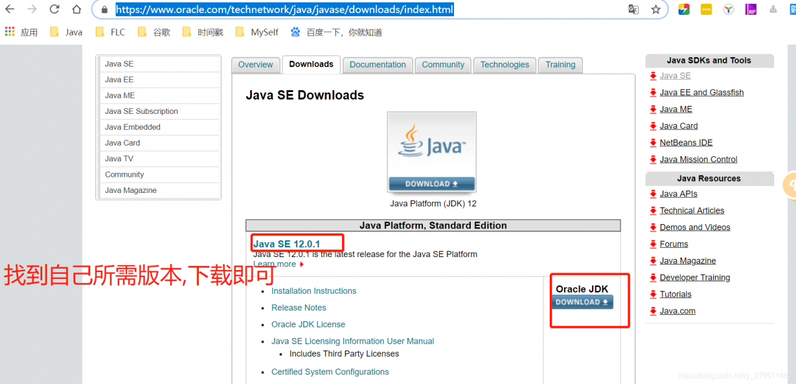Click the Google Translate icon in address bar
Screen dimensions: 796x384
pyautogui.click(x=634, y=9)
